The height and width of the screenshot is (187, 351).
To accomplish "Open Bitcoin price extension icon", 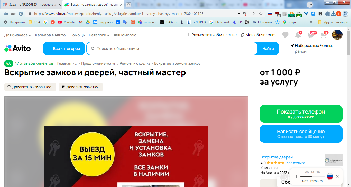I will pyautogui.click(x=291, y=14).
